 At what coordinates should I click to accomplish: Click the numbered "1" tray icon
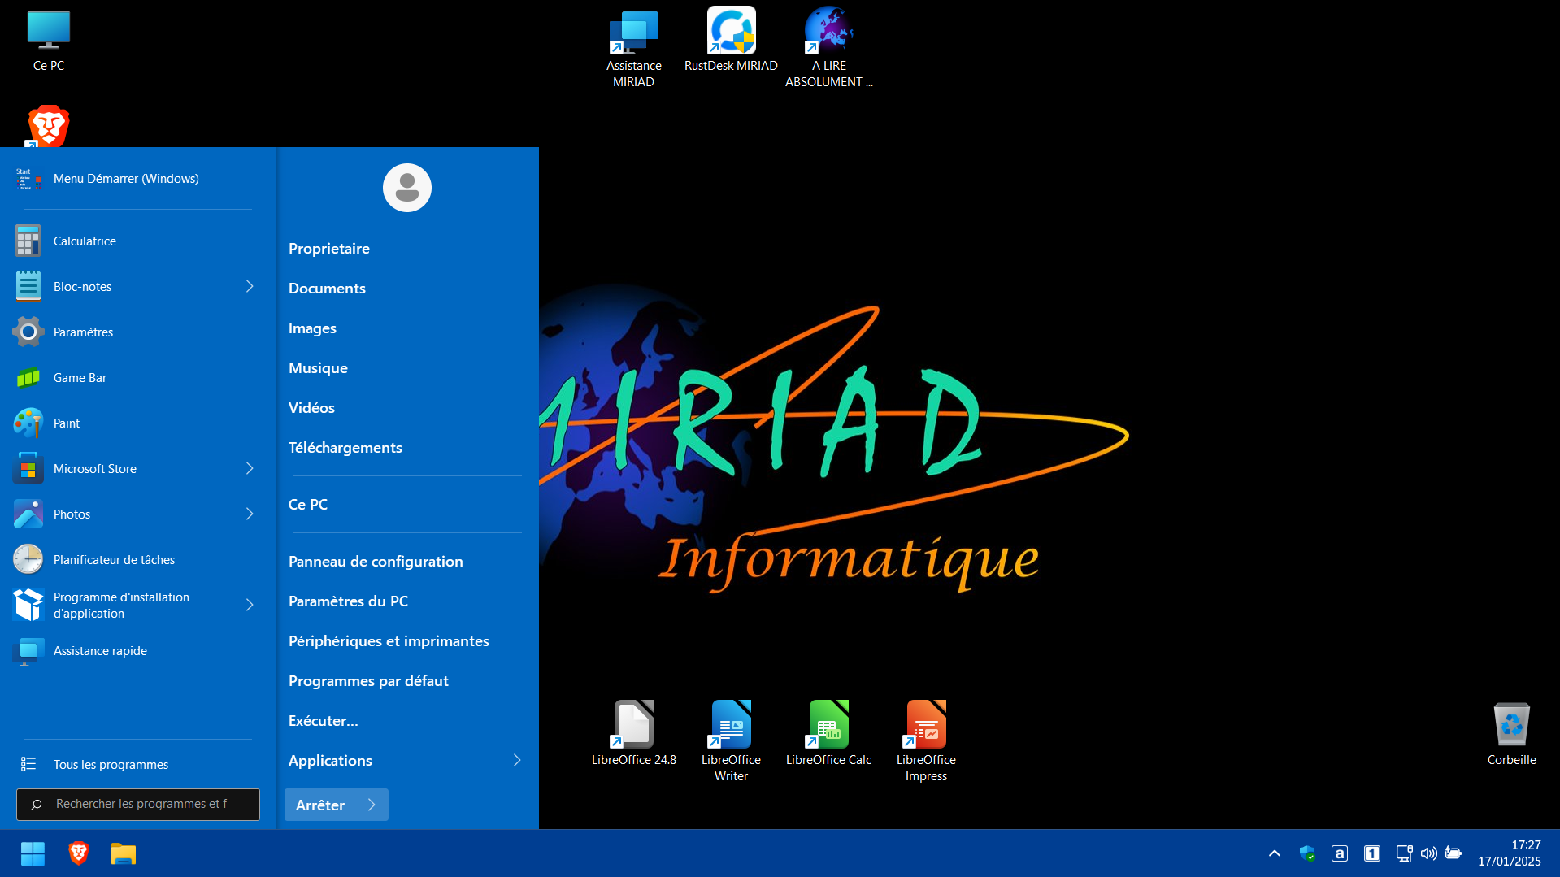(x=1372, y=853)
